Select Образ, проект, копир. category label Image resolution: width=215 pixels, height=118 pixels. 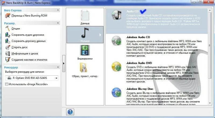tap(85, 76)
